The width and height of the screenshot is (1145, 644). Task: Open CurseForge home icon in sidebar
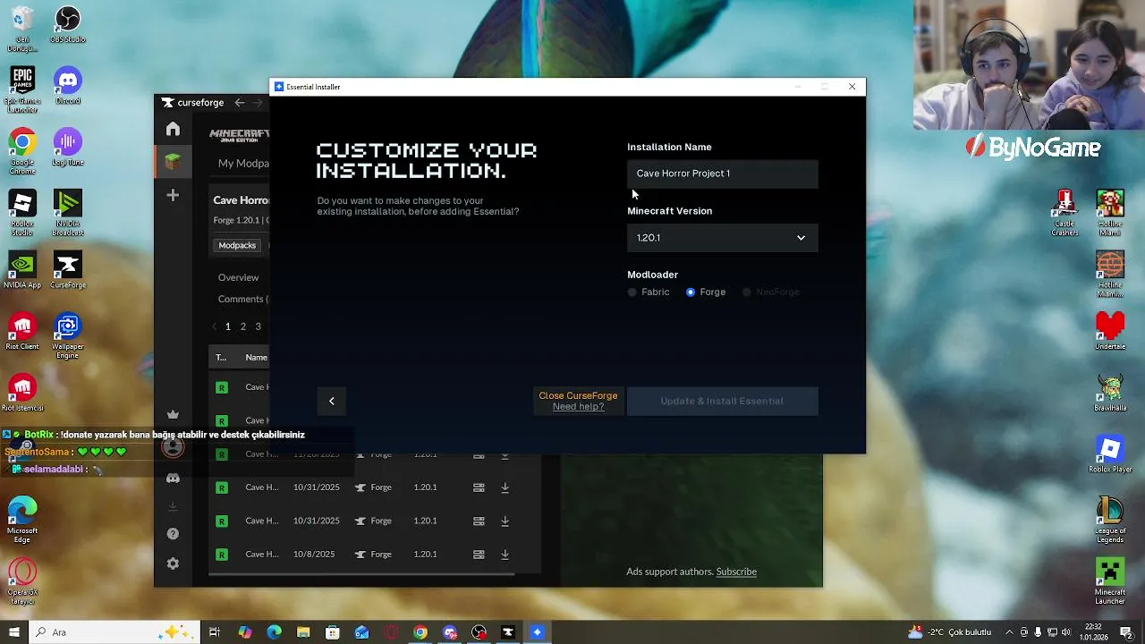click(x=173, y=130)
